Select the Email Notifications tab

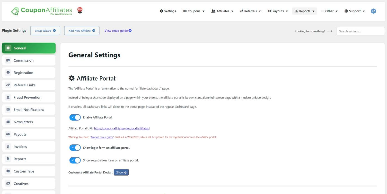point(29,110)
